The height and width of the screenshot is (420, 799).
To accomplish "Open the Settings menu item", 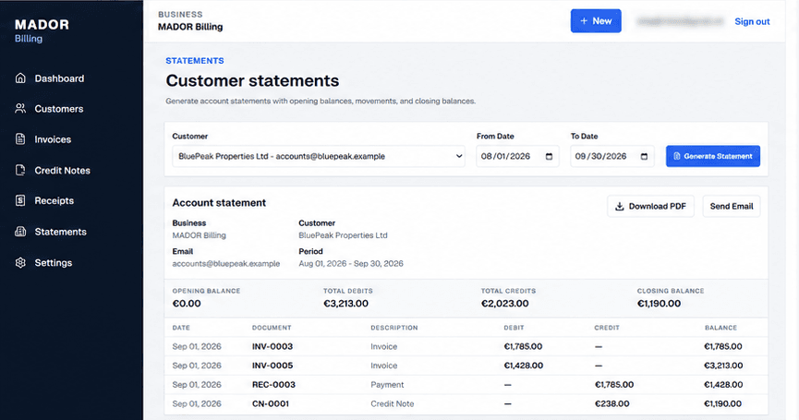I will pos(53,263).
